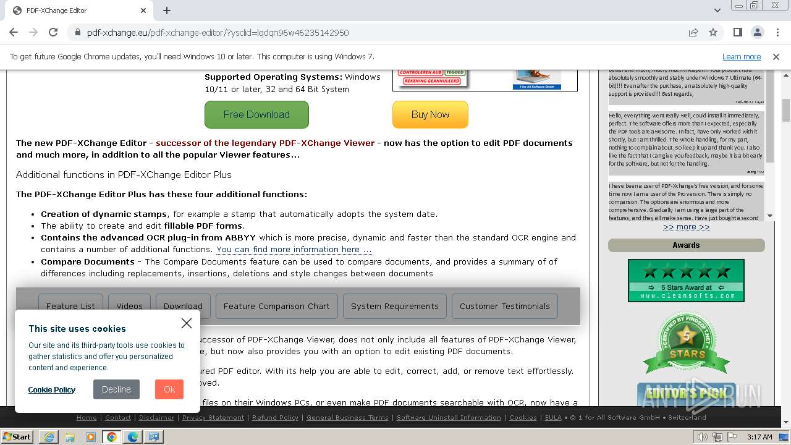Screen dimensions: 791x445
Task: Open the Feature List tab
Action: tap(70, 306)
